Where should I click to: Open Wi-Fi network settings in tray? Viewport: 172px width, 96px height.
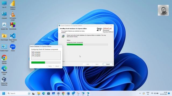click(152, 93)
